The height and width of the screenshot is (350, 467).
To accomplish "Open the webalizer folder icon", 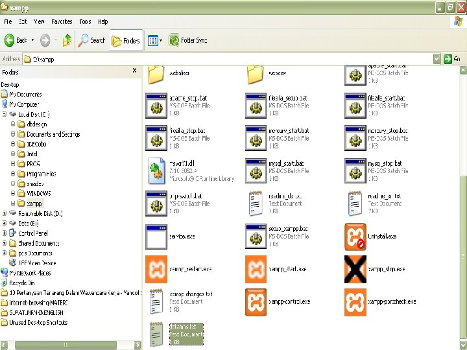I will 156,75.
